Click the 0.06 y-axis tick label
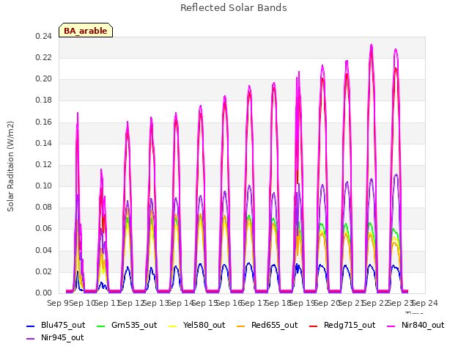The image size is (469, 352). tap(43, 229)
